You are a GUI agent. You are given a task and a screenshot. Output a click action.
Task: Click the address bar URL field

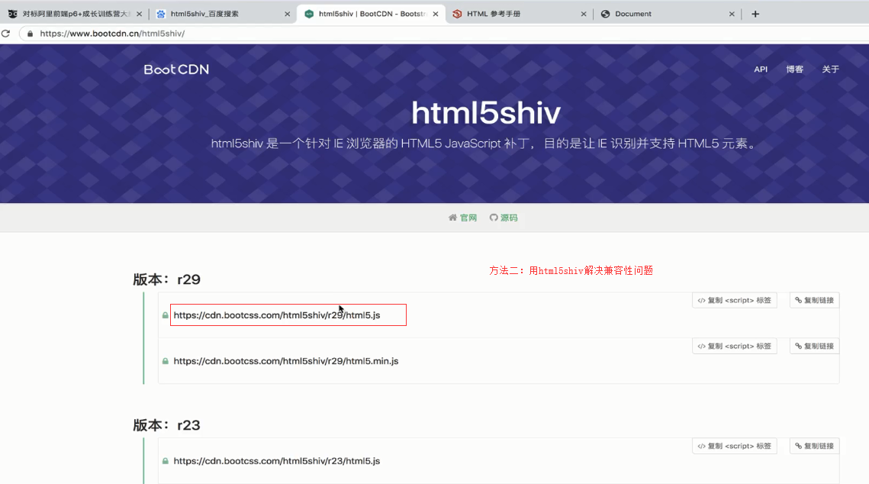[443, 34]
